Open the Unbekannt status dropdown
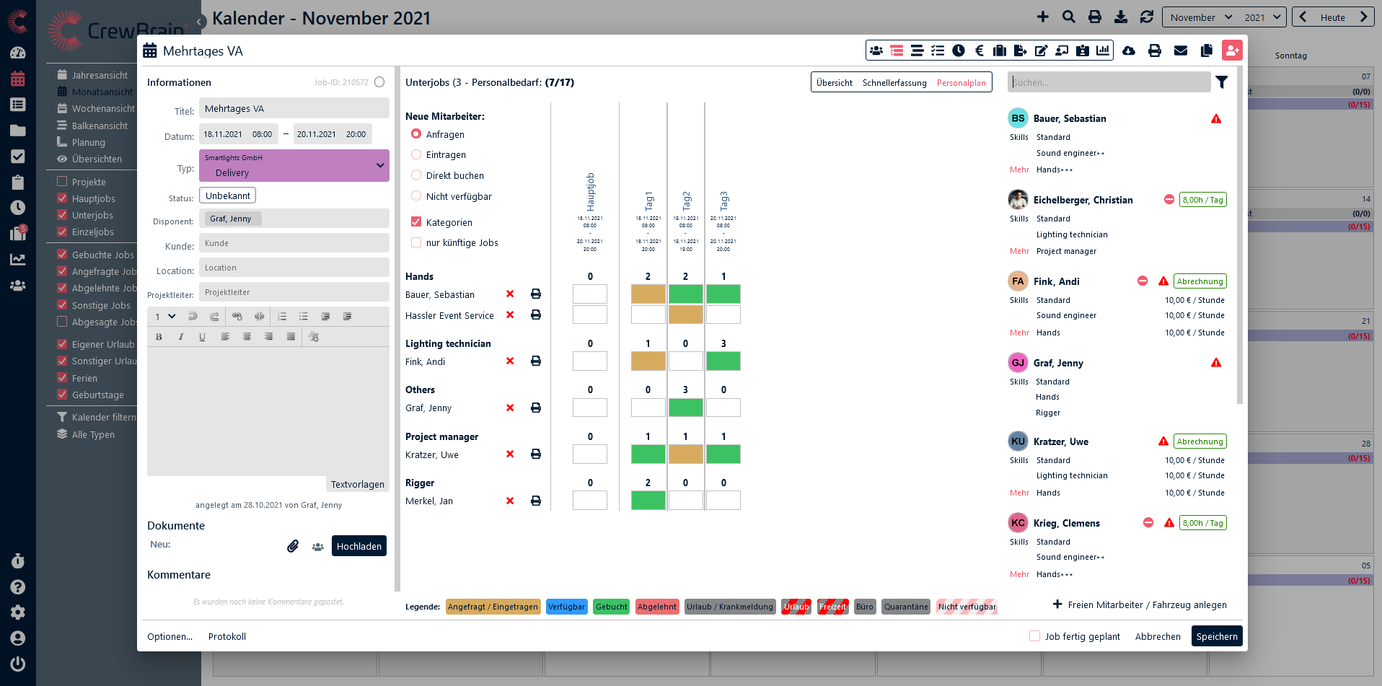This screenshot has height=686, width=1382. click(227, 195)
